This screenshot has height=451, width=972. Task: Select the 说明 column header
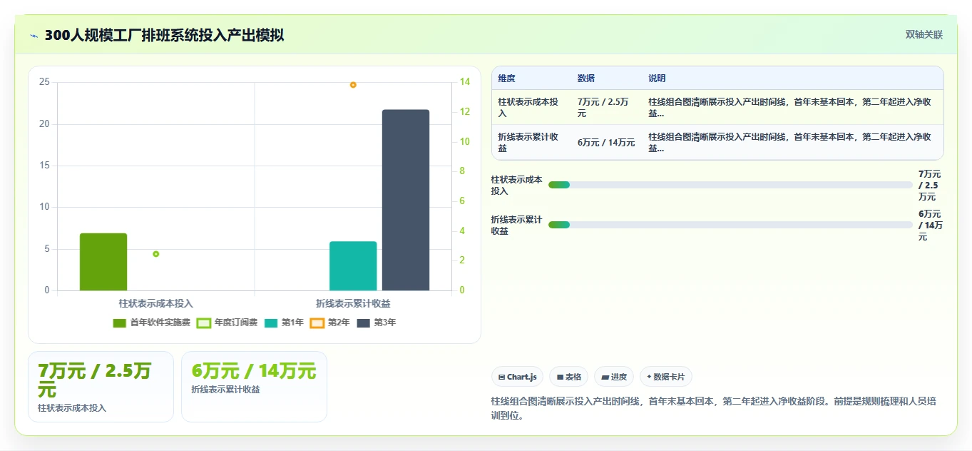coord(792,78)
